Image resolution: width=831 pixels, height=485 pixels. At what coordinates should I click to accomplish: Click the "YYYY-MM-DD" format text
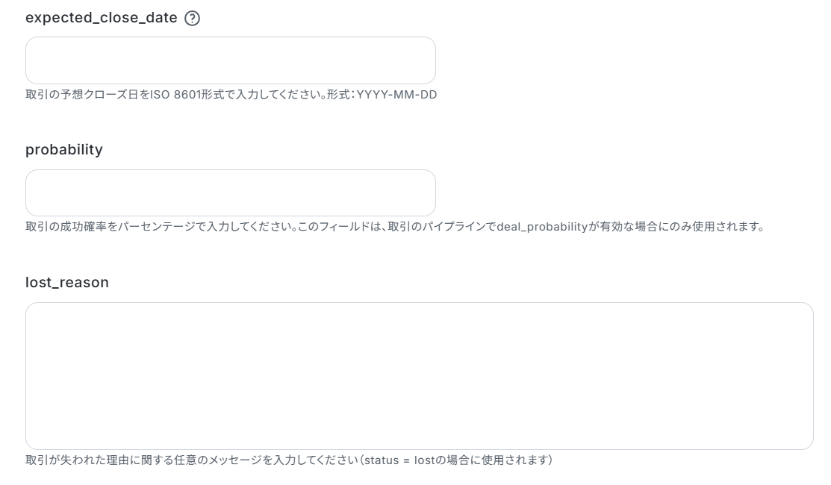tap(396, 96)
